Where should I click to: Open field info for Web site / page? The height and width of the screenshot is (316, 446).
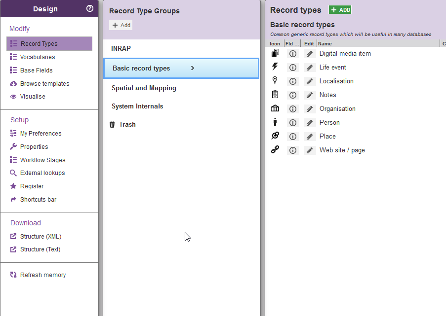point(293,150)
